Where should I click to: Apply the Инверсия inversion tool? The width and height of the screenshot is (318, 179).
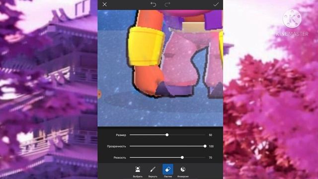coord(183,172)
